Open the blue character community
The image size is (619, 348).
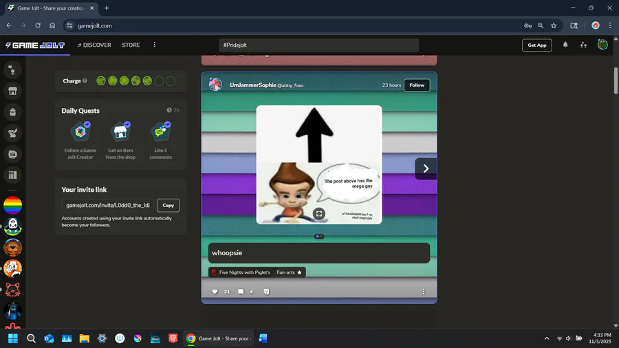12,311
